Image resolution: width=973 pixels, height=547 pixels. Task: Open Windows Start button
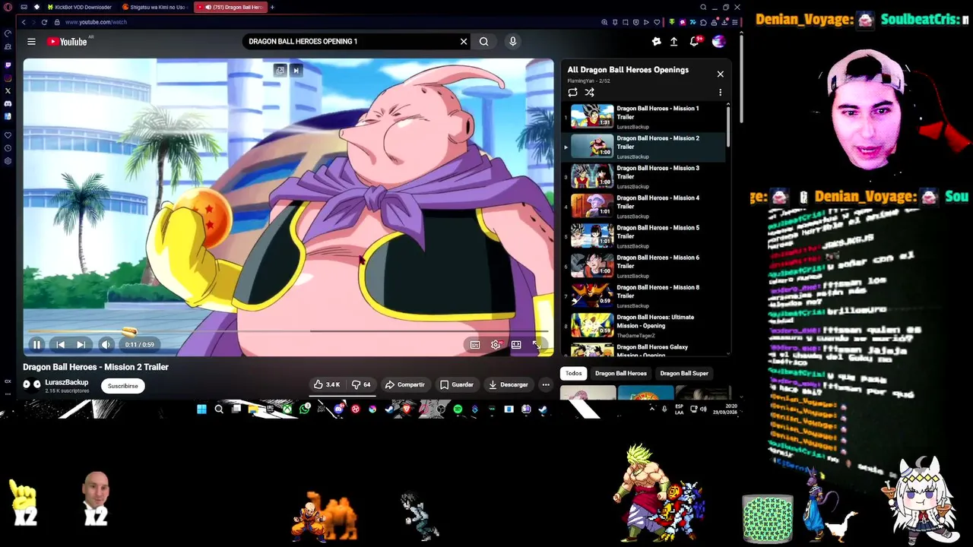201,409
